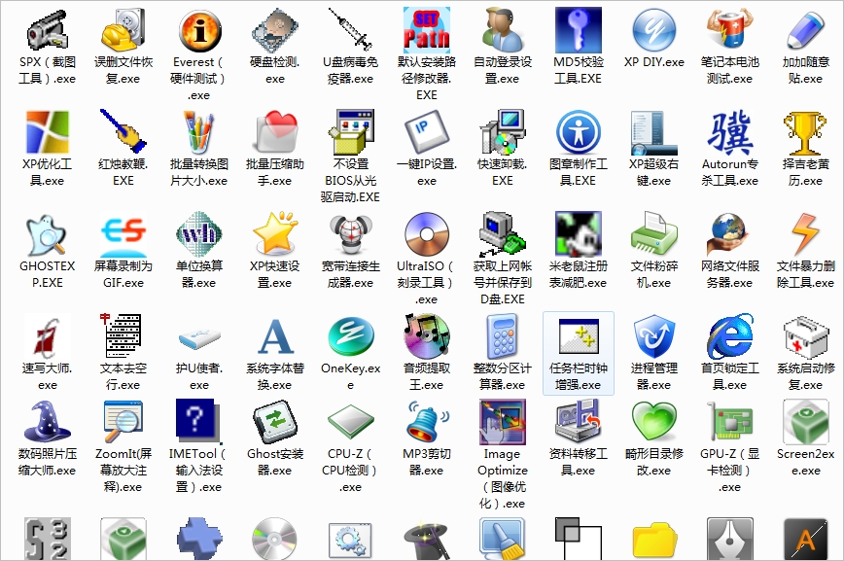Click the 数码照片压缩大师 wizard hat icon
Image resolution: width=844 pixels, height=561 pixels.
point(48,421)
